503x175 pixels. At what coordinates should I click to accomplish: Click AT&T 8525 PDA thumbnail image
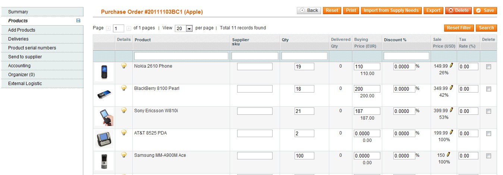104,139
